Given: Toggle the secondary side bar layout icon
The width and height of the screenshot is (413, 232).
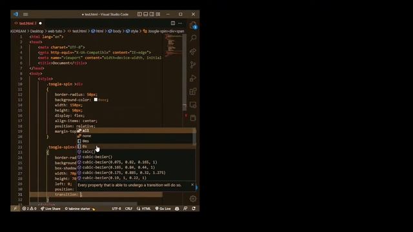Looking at the screenshot, I should click(152, 14).
